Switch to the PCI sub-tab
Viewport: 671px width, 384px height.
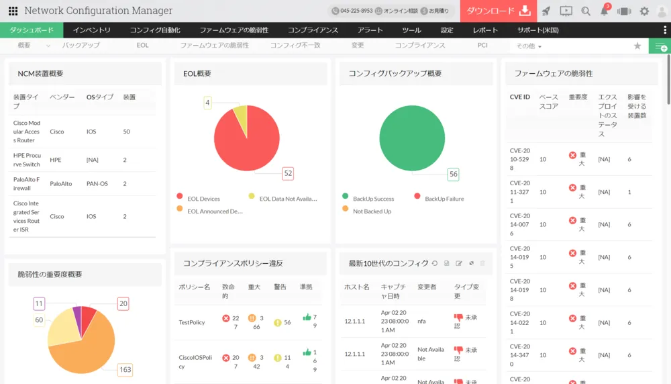click(482, 46)
